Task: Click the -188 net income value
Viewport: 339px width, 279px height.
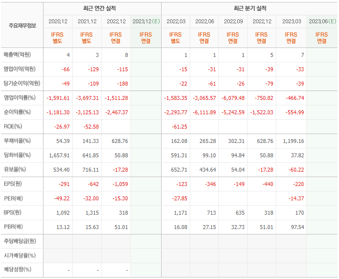Action: coord(123,84)
